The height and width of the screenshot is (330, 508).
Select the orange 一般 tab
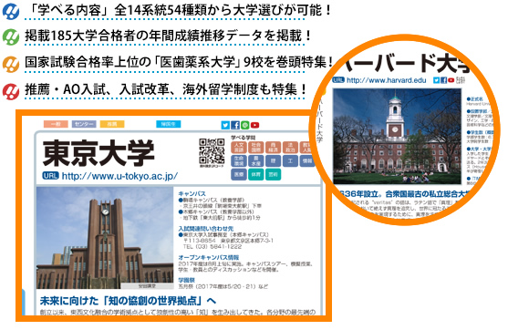pyautogui.click(x=56, y=124)
